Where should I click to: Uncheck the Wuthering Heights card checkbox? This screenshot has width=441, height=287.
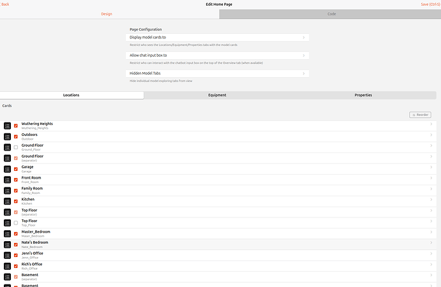(16, 126)
